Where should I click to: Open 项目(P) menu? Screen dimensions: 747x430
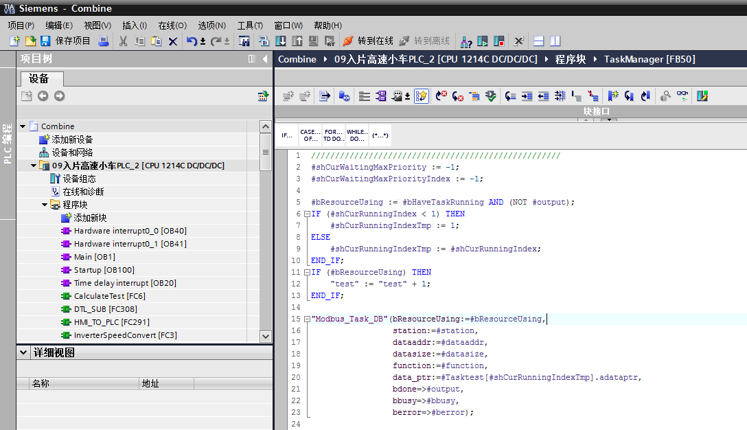click(x=21, y=25)
